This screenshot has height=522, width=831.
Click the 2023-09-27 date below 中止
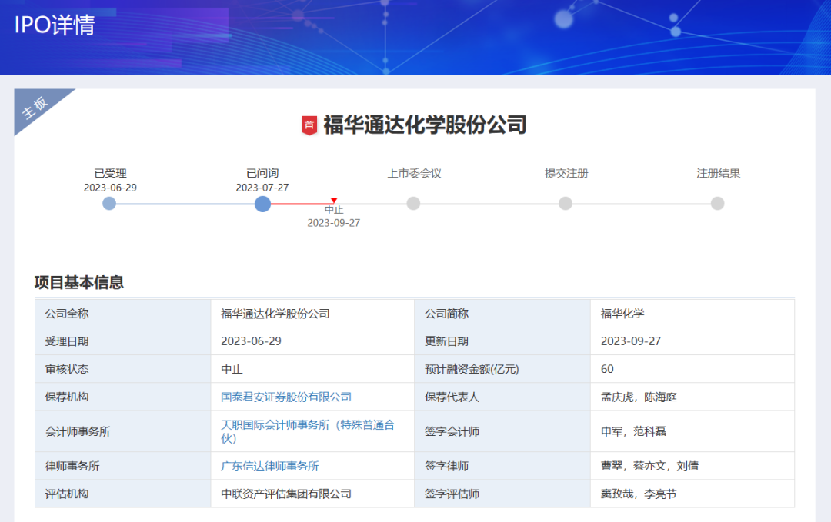click(x=334, y=224)
